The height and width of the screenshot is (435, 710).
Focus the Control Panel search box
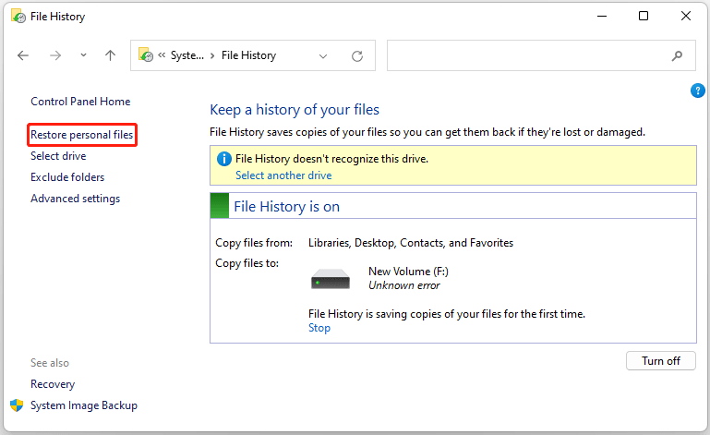(541, 55)
